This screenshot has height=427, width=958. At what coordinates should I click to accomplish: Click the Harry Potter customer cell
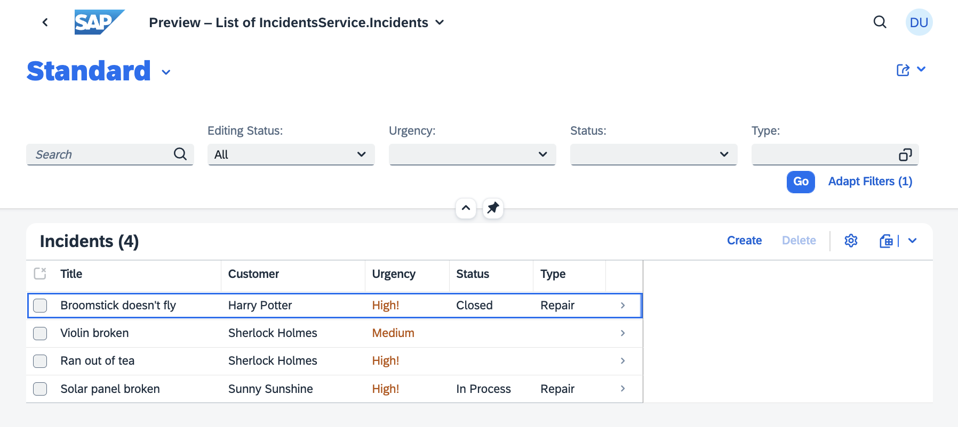tap(260, 306)
